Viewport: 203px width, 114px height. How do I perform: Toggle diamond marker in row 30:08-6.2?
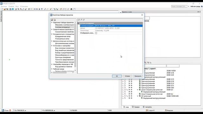[131, 94]
